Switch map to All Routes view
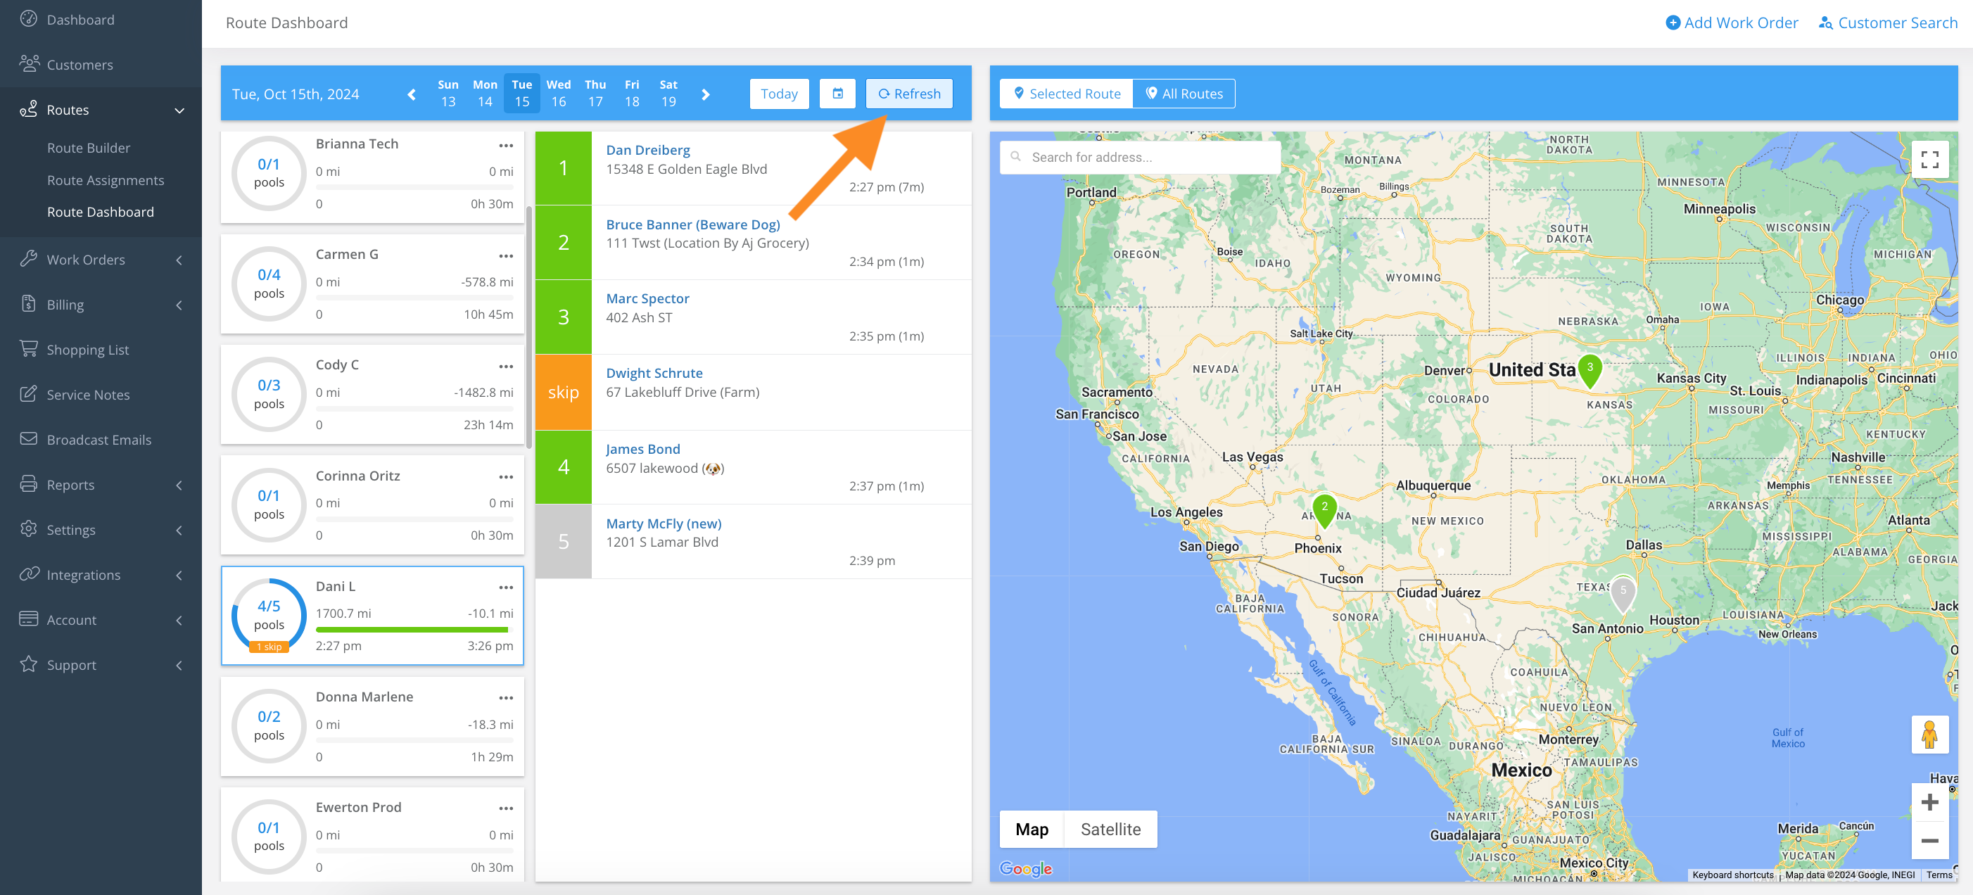Screen dimensions: 1973x895 [1184, 94]
